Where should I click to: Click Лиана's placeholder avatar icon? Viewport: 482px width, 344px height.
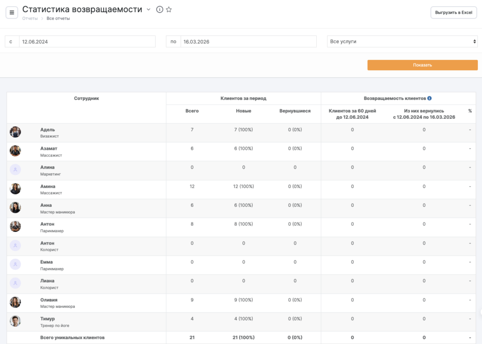(16, 284)
